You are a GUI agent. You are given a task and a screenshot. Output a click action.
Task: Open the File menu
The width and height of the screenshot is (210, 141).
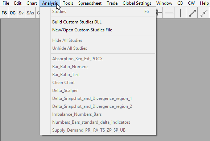coord(6,3)
